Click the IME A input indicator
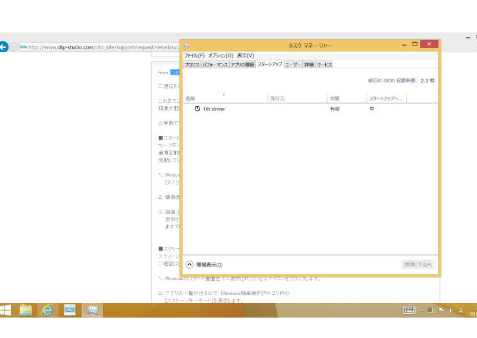 (461, 310)
